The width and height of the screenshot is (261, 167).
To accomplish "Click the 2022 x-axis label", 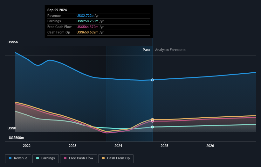I will [x=27, y=146].
